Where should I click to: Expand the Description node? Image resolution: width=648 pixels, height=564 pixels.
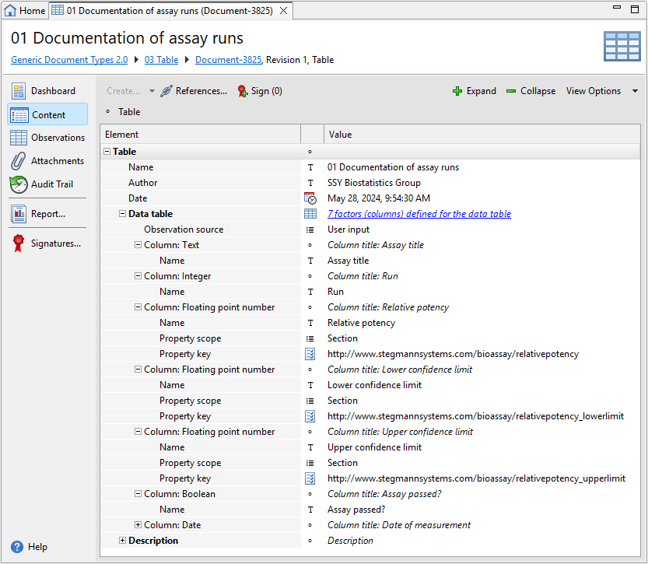coord(122,541)
